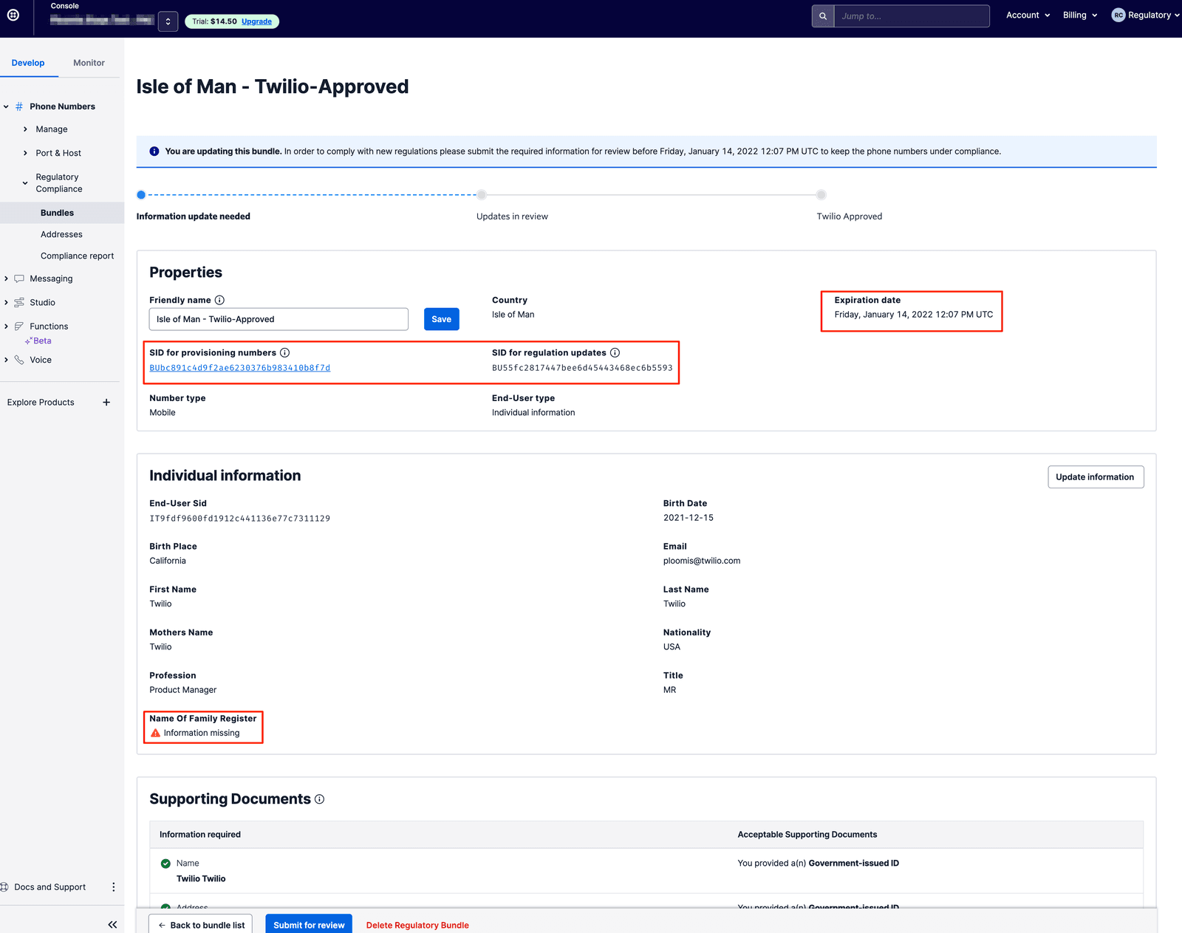
Task: Open the account switcher dropdown
Action: 168,21
